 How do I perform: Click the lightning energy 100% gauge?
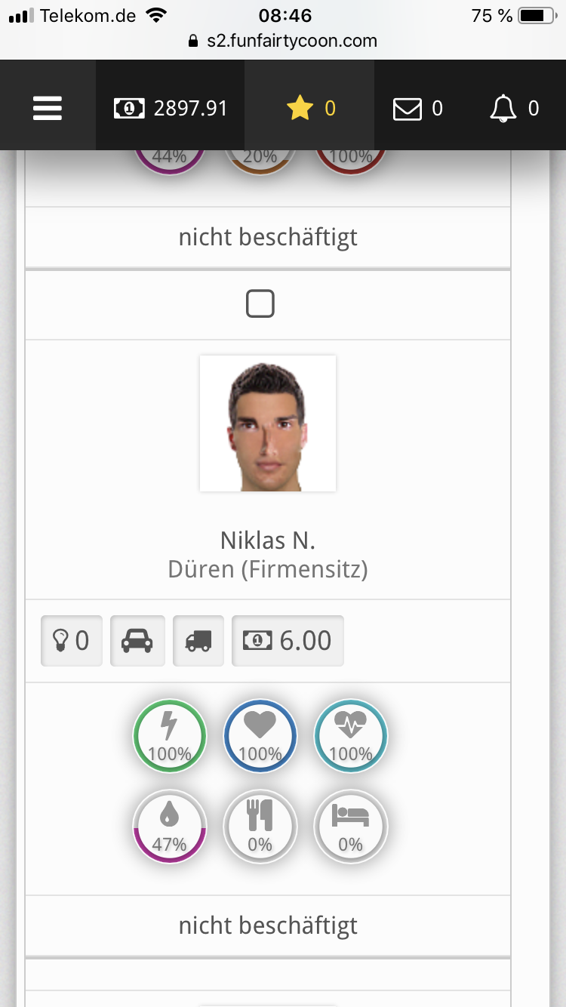click(170, 736)
